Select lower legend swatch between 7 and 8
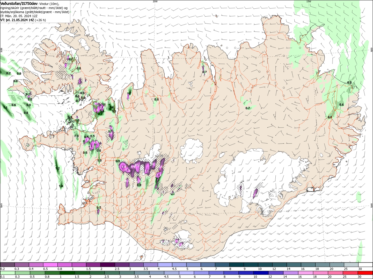373x279 pixels. pyautogui.click(x=216, y=273)
